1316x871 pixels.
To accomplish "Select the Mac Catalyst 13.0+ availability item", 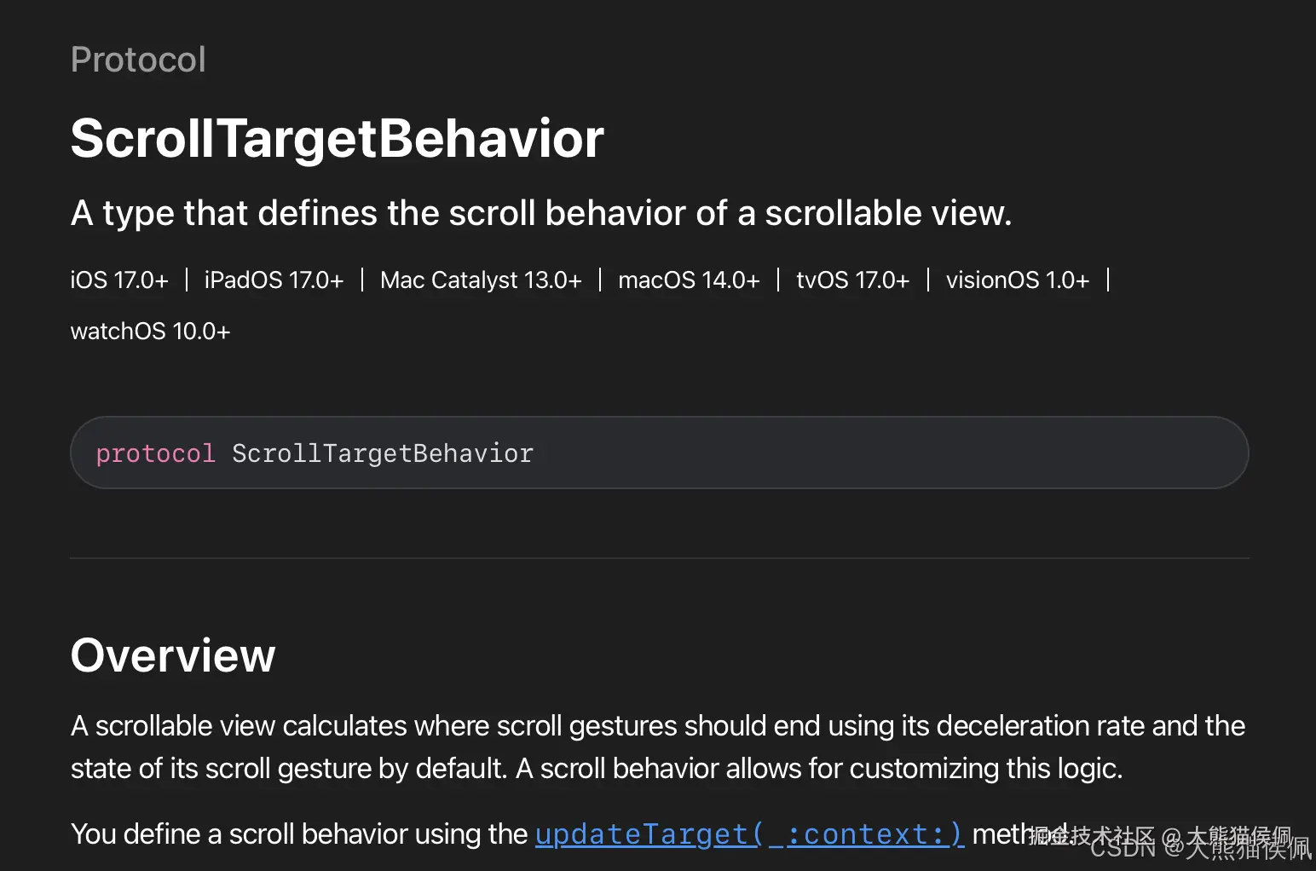I will pyautogui.click(x=481, y=280).
